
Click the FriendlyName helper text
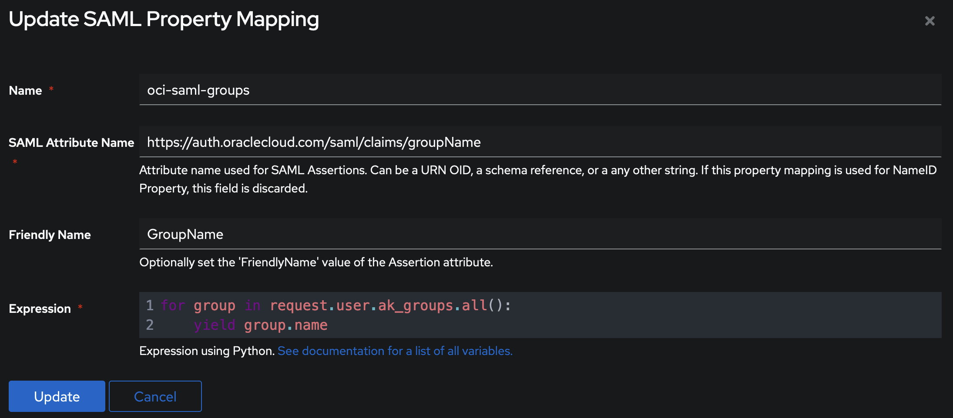tap(316, 262)
